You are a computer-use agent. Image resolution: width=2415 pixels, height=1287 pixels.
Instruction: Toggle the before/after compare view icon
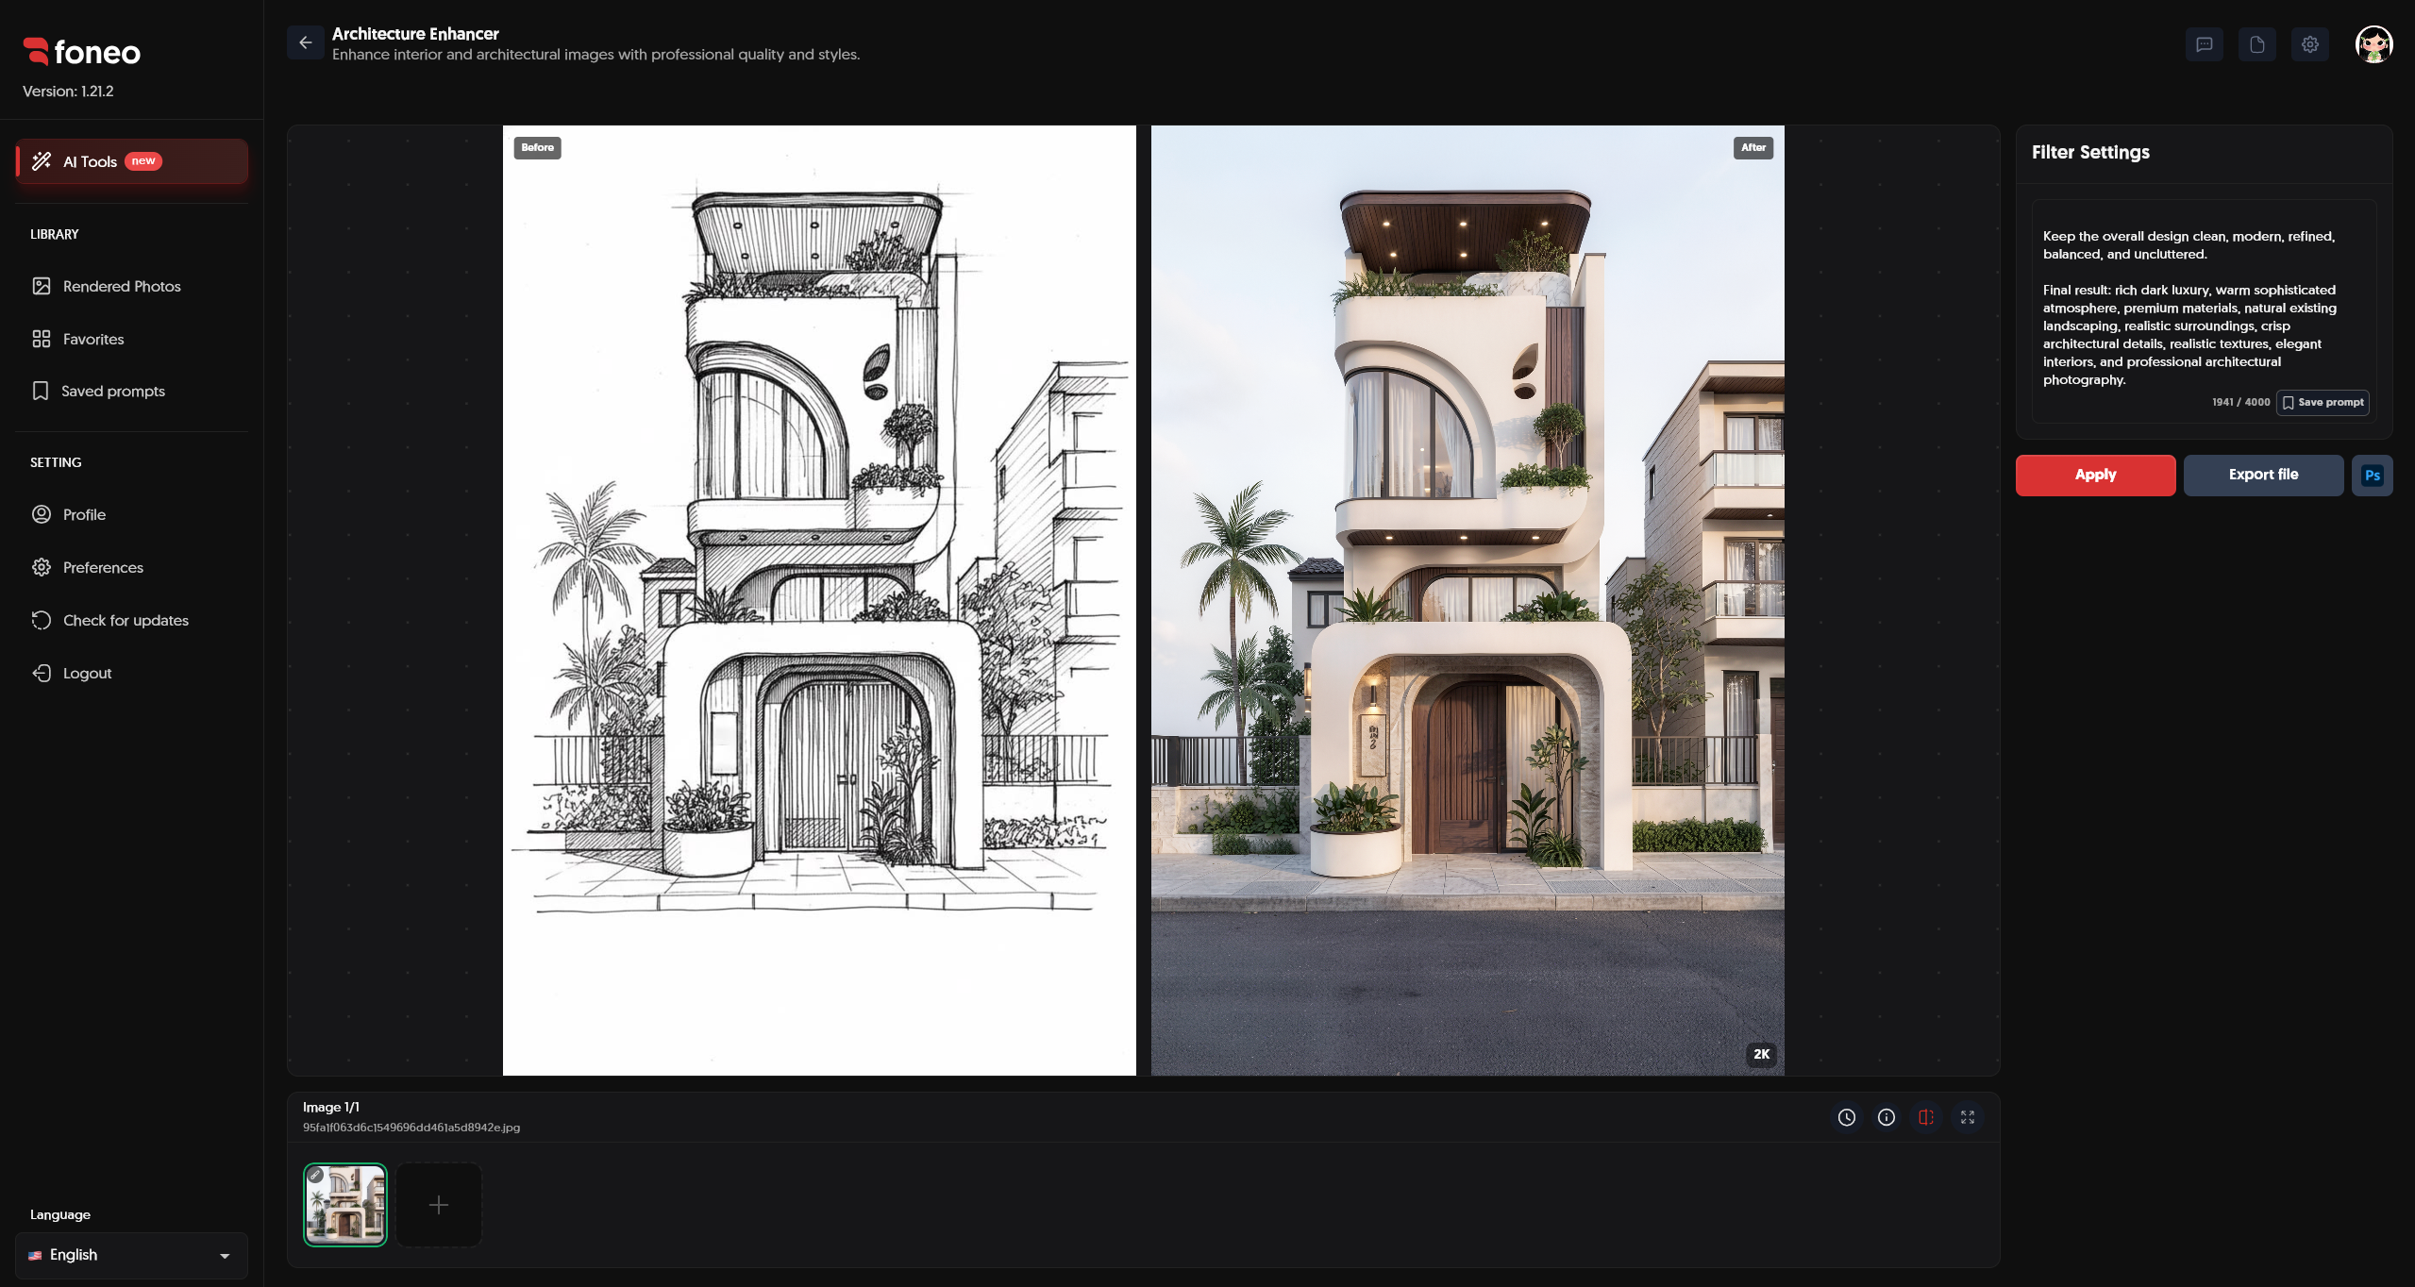[1926, 1117]
